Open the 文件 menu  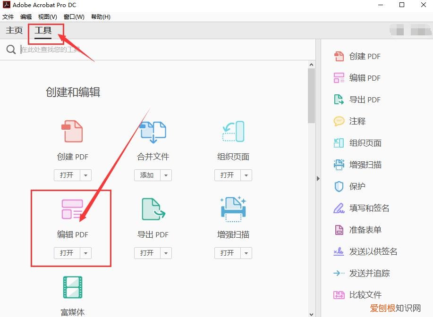(x=8, y=17)
